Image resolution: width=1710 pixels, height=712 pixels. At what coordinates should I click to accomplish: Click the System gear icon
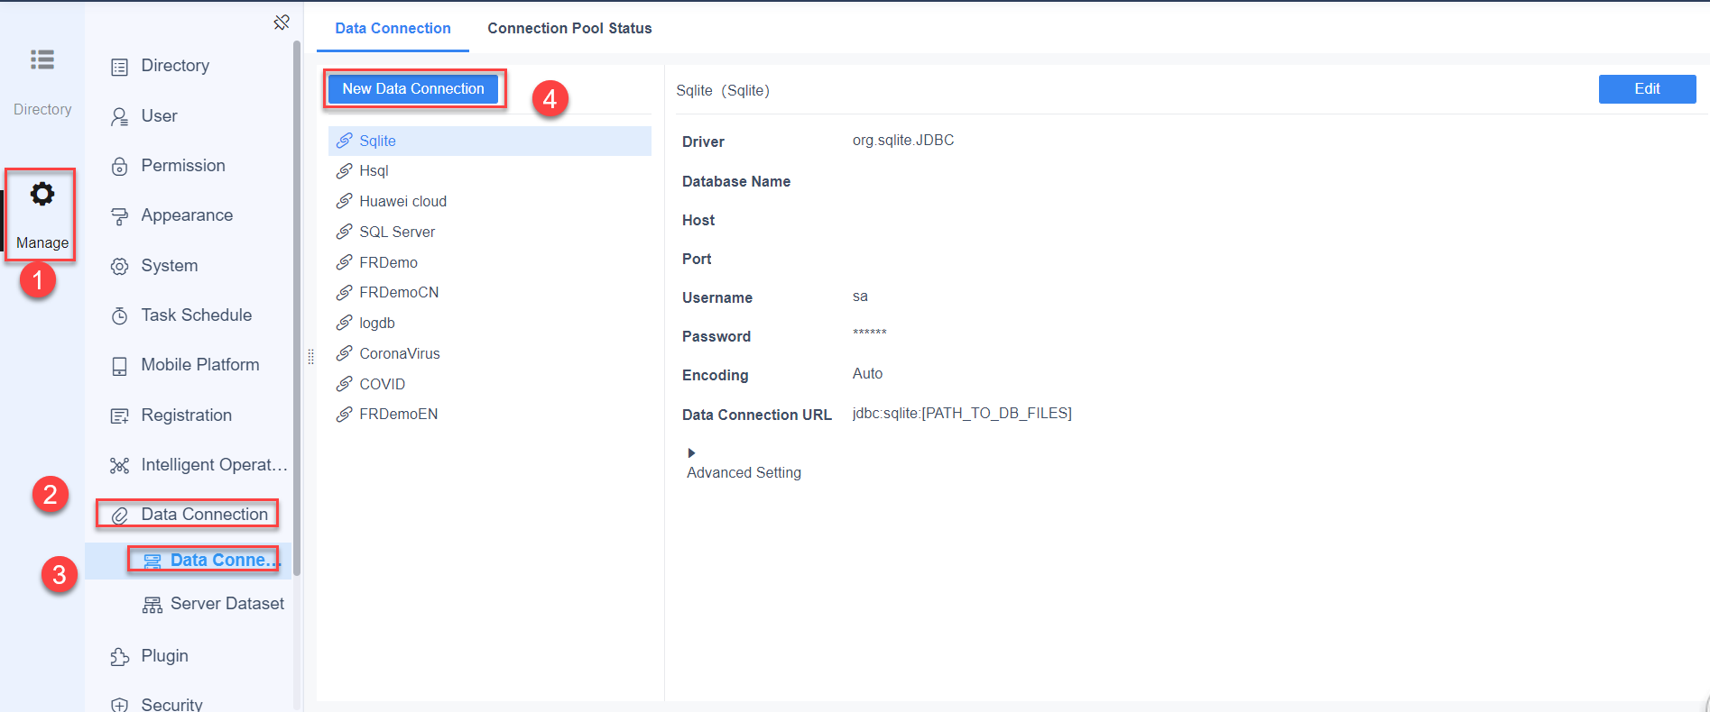coord(119,267)
